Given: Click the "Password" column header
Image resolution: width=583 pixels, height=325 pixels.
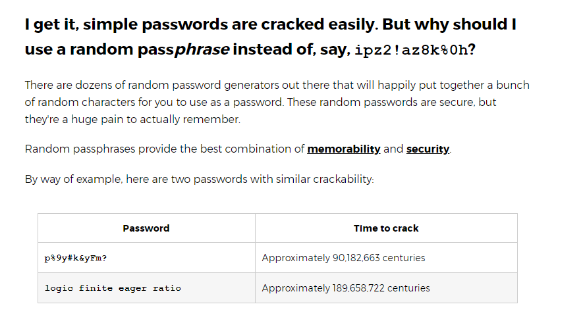Looking at the screenshot, I should pos(146,228).
